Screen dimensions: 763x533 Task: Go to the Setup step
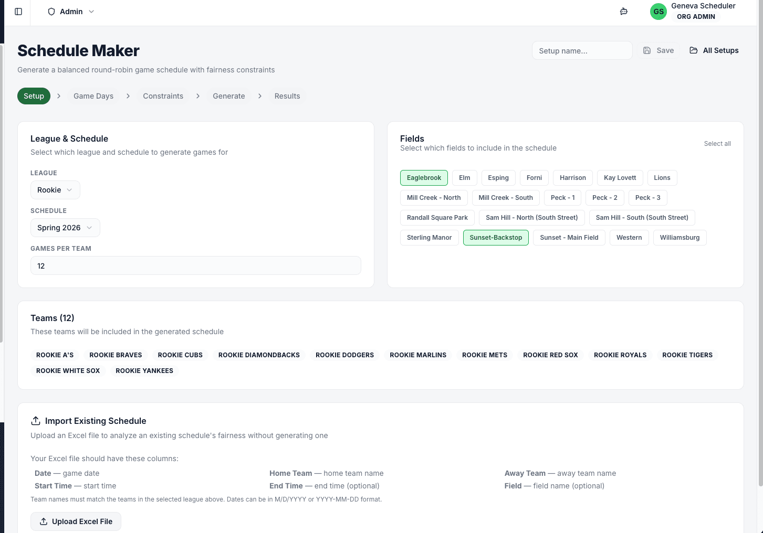click(34, 96)
